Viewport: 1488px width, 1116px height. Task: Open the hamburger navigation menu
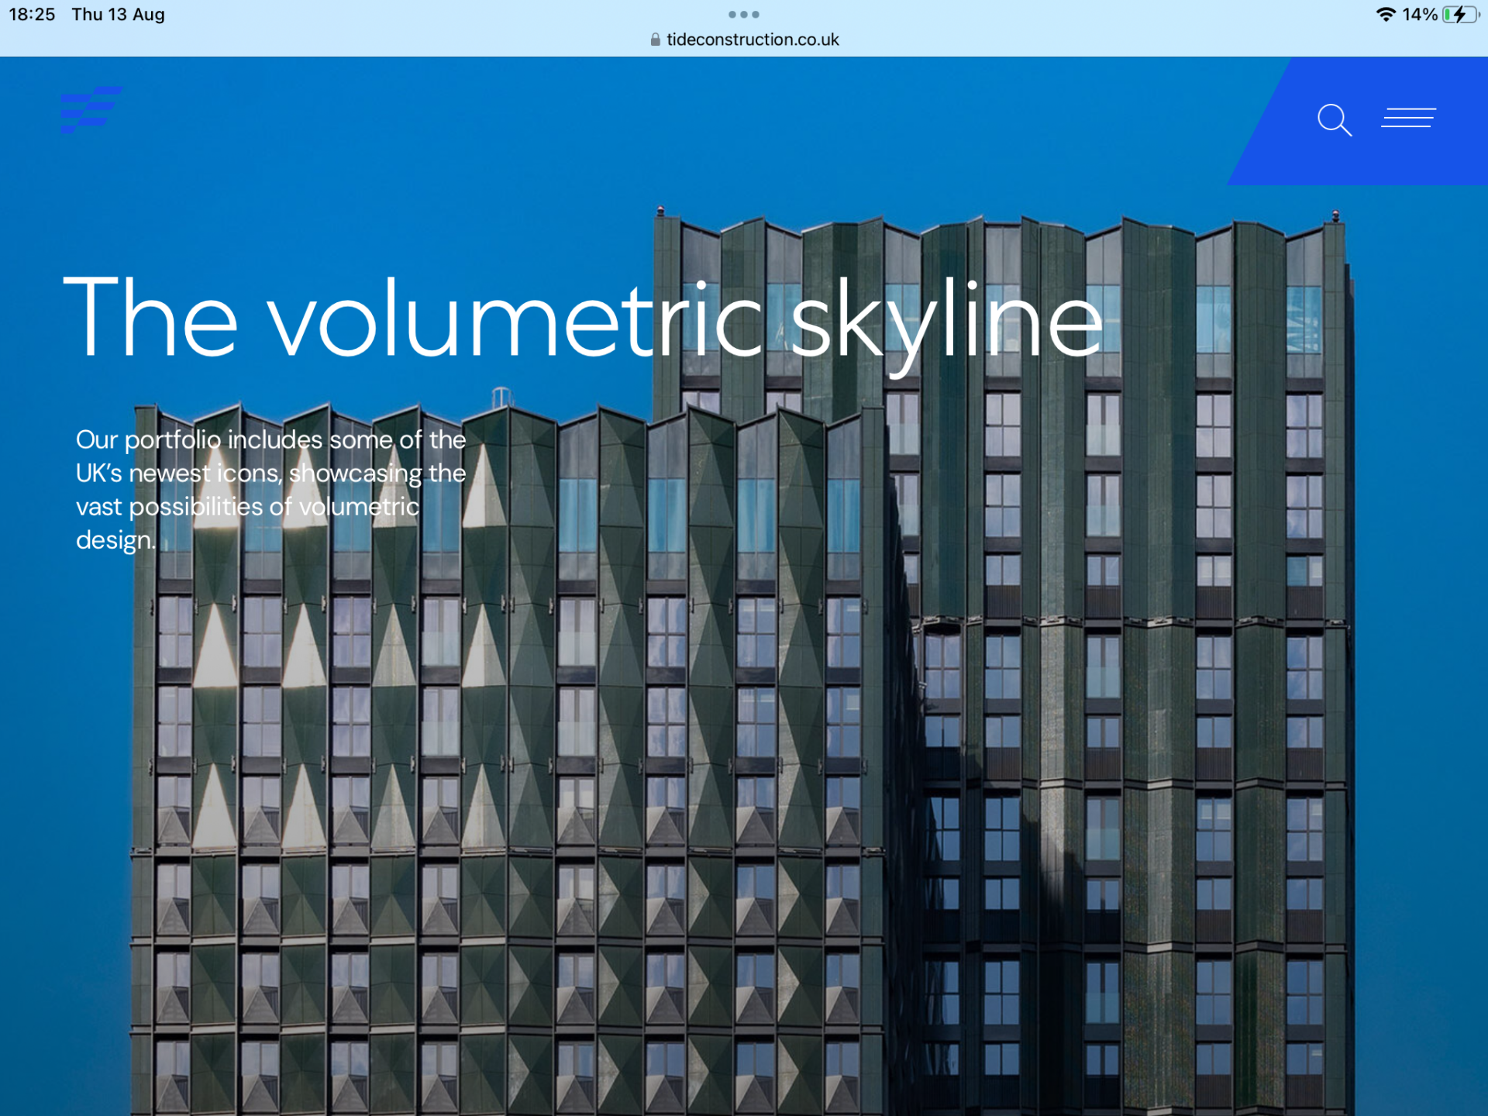(1408, 118)
